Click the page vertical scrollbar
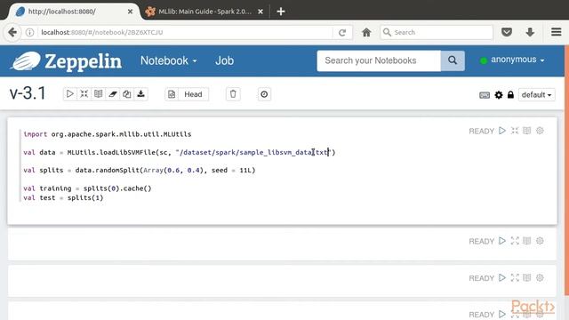Screen dimensions: 569x320 point(567,171)
